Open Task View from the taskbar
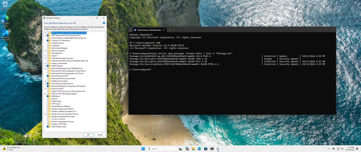The width and height of the screenshot is (361, 152). (x=181, y=149)
